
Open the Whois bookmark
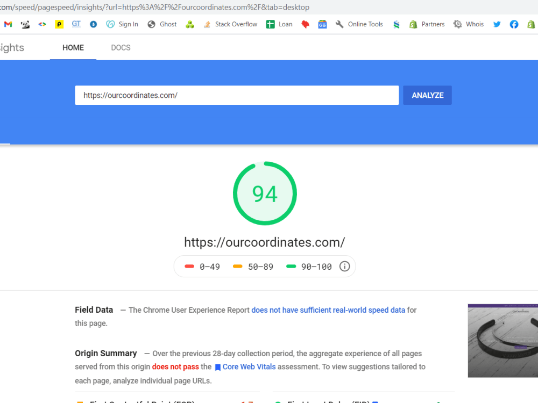click(x=469, y=24)
